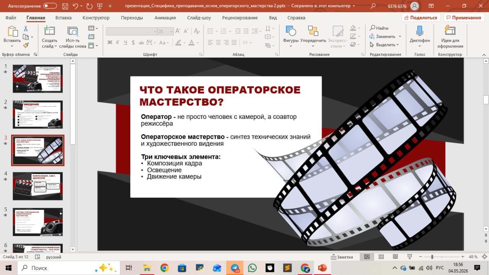Click the Paste clipboard icon
The width and height of the screenshot is (489, 275).
point(12,31)
